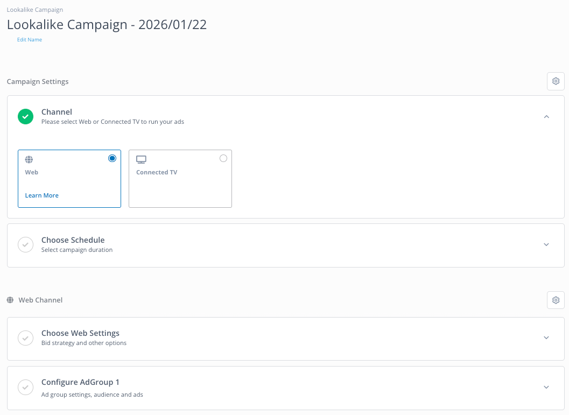Click the globe icon beside Web Channel heading

tap(10, 300)
